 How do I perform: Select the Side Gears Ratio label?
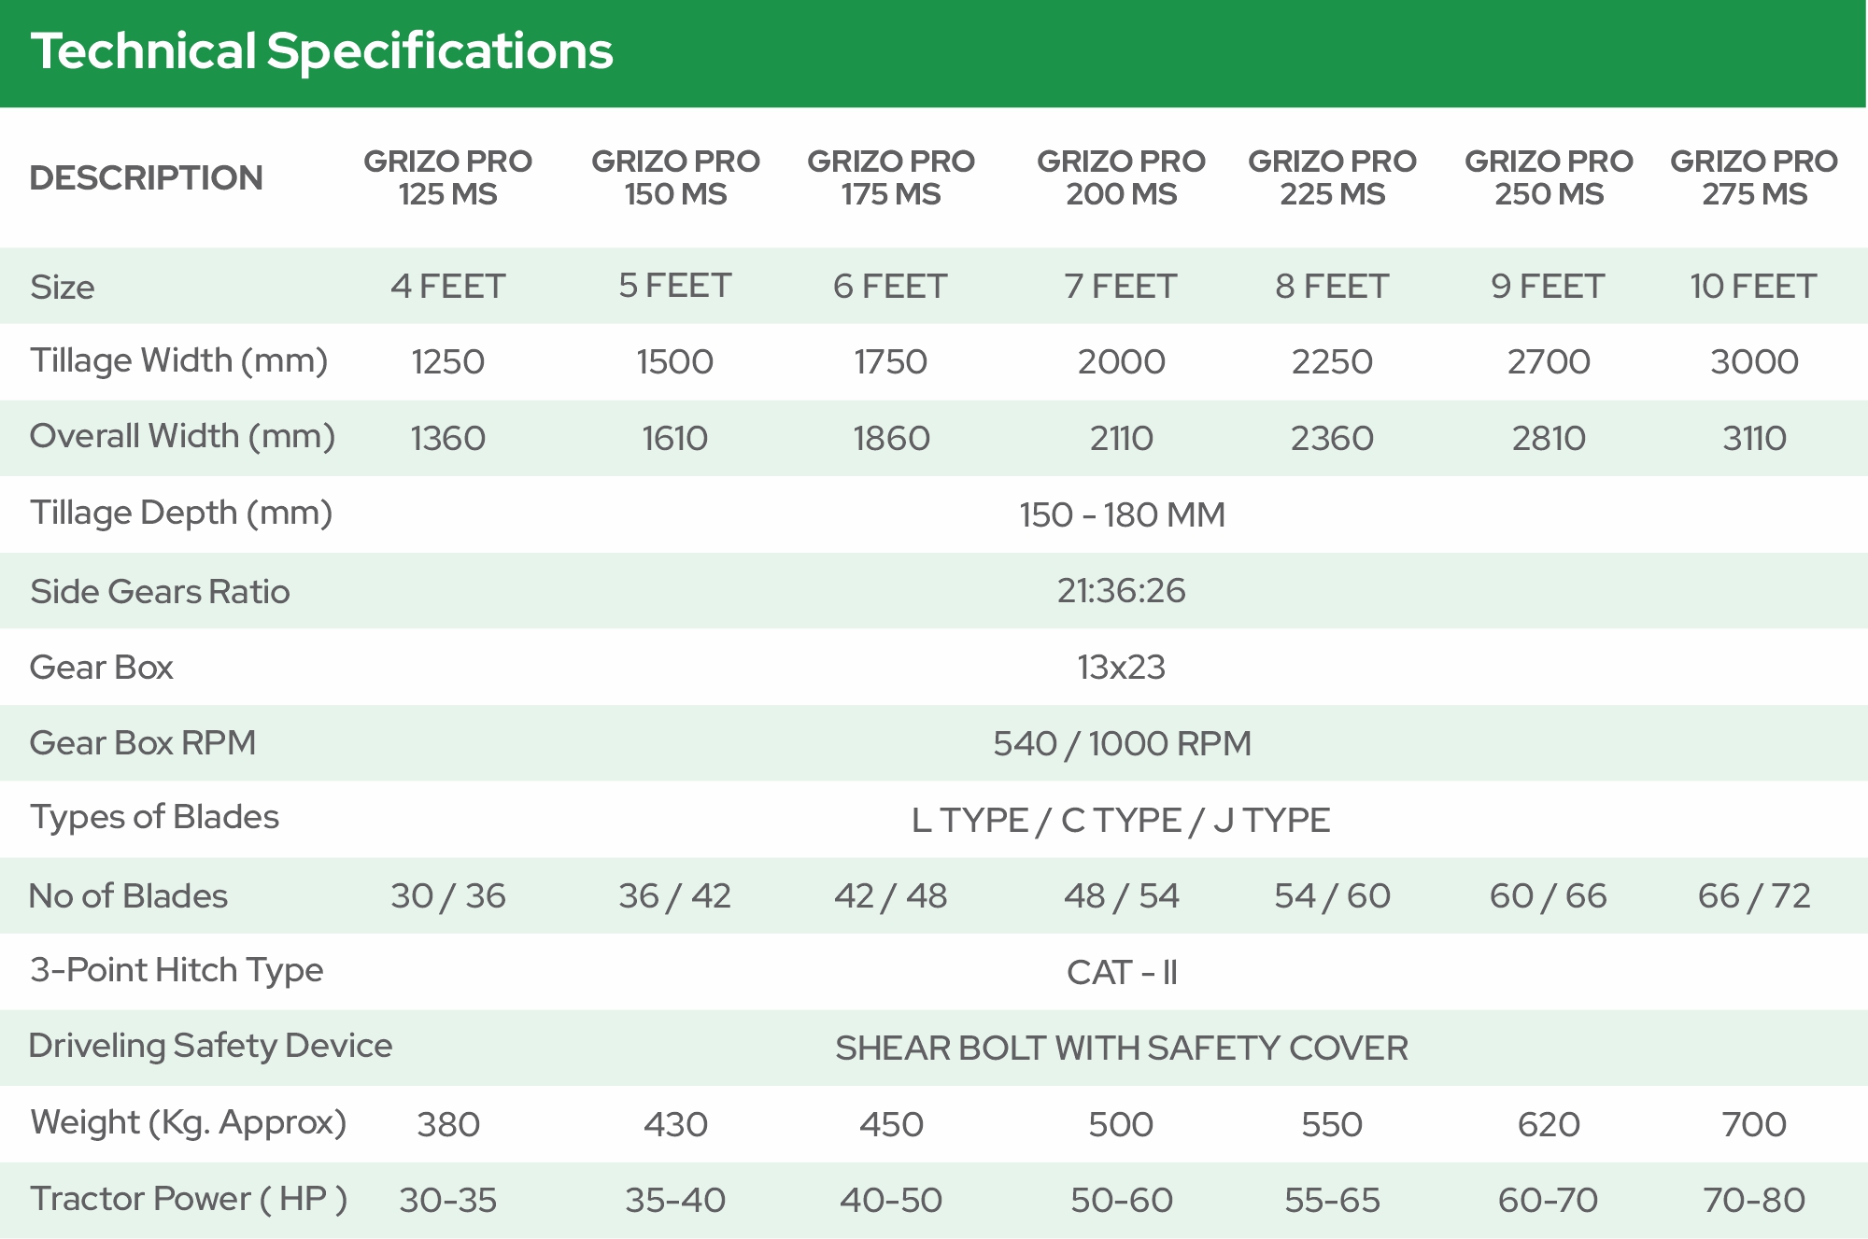coord(160,591)
